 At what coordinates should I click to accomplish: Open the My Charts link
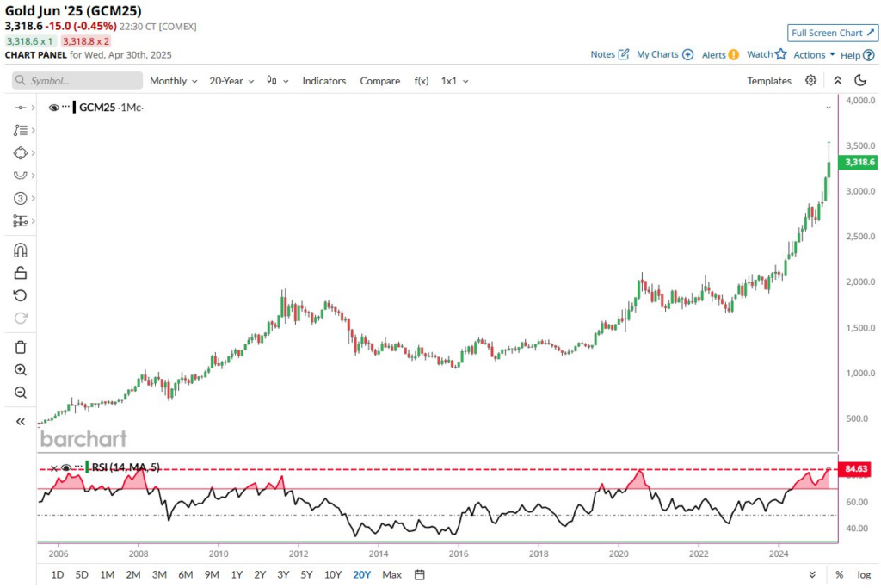point(664,55)
